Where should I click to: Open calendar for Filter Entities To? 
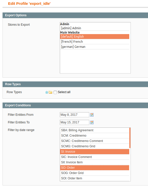coord(92,122)
